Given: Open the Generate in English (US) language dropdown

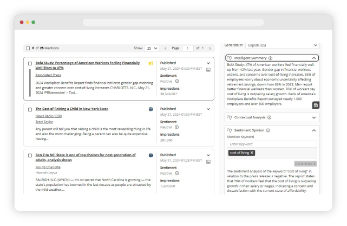Looking at the screenshot, I should 281,45.
